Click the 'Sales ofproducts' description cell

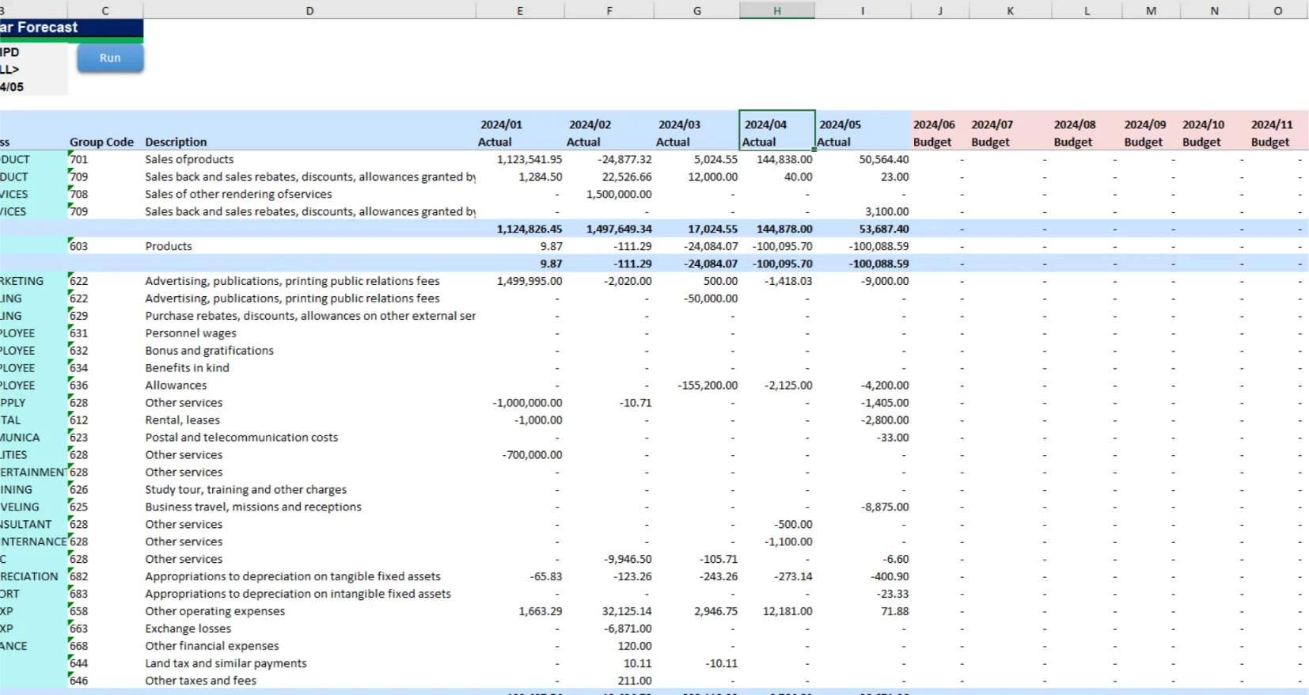tap(189, 159)
